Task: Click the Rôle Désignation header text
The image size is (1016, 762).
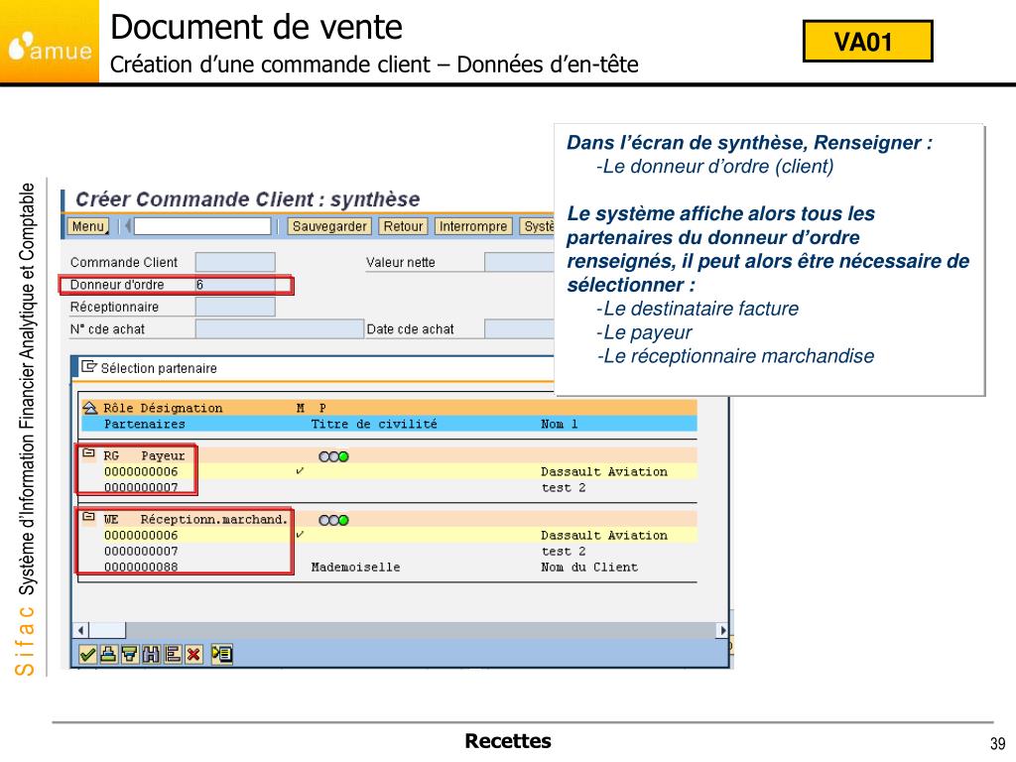Action: coord(163,408)
